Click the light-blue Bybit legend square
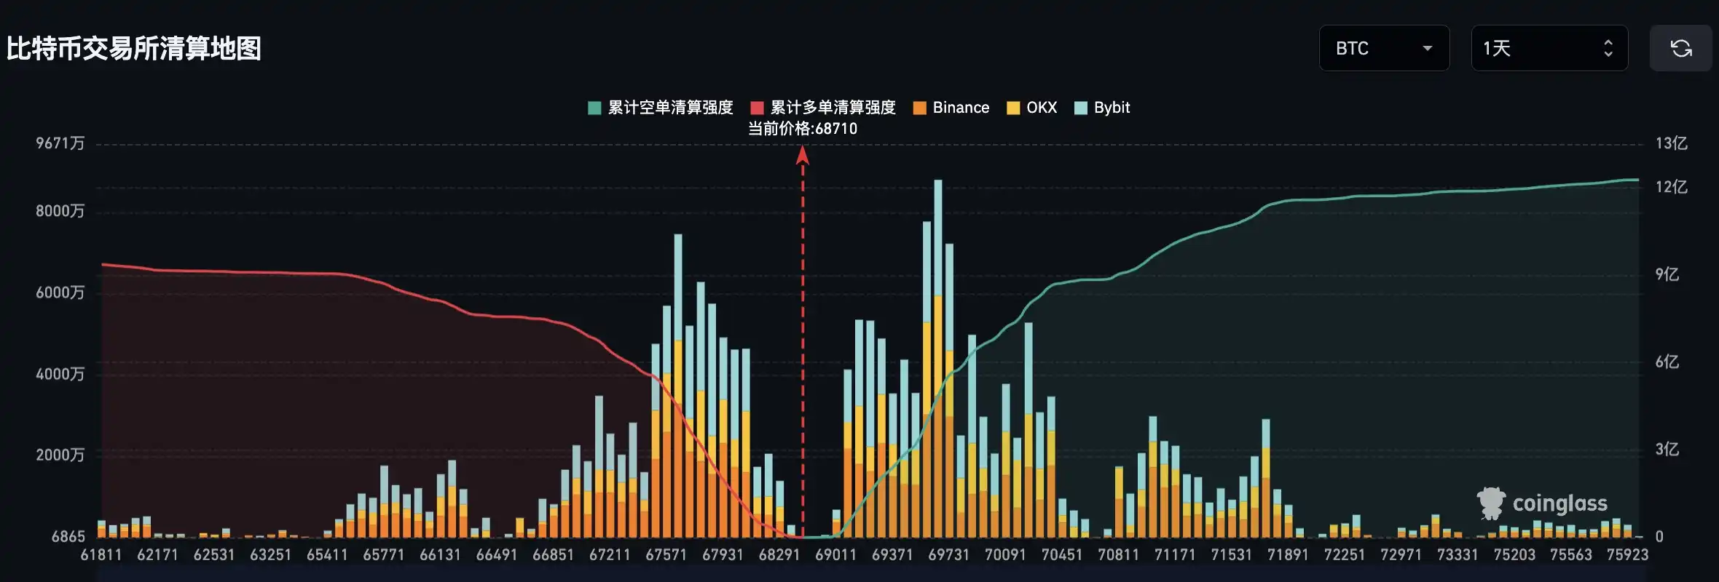 pos(1081,108)
